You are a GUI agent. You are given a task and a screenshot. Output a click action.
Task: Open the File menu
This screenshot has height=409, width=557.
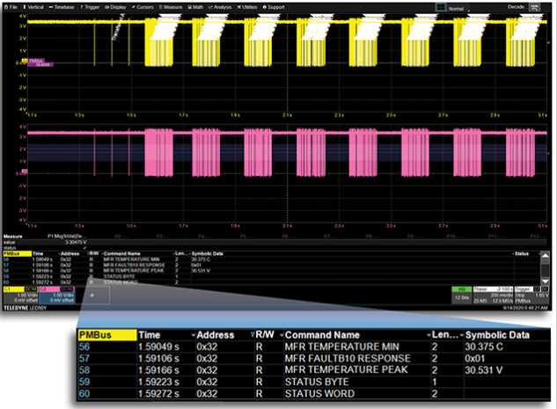pos(11,7)
